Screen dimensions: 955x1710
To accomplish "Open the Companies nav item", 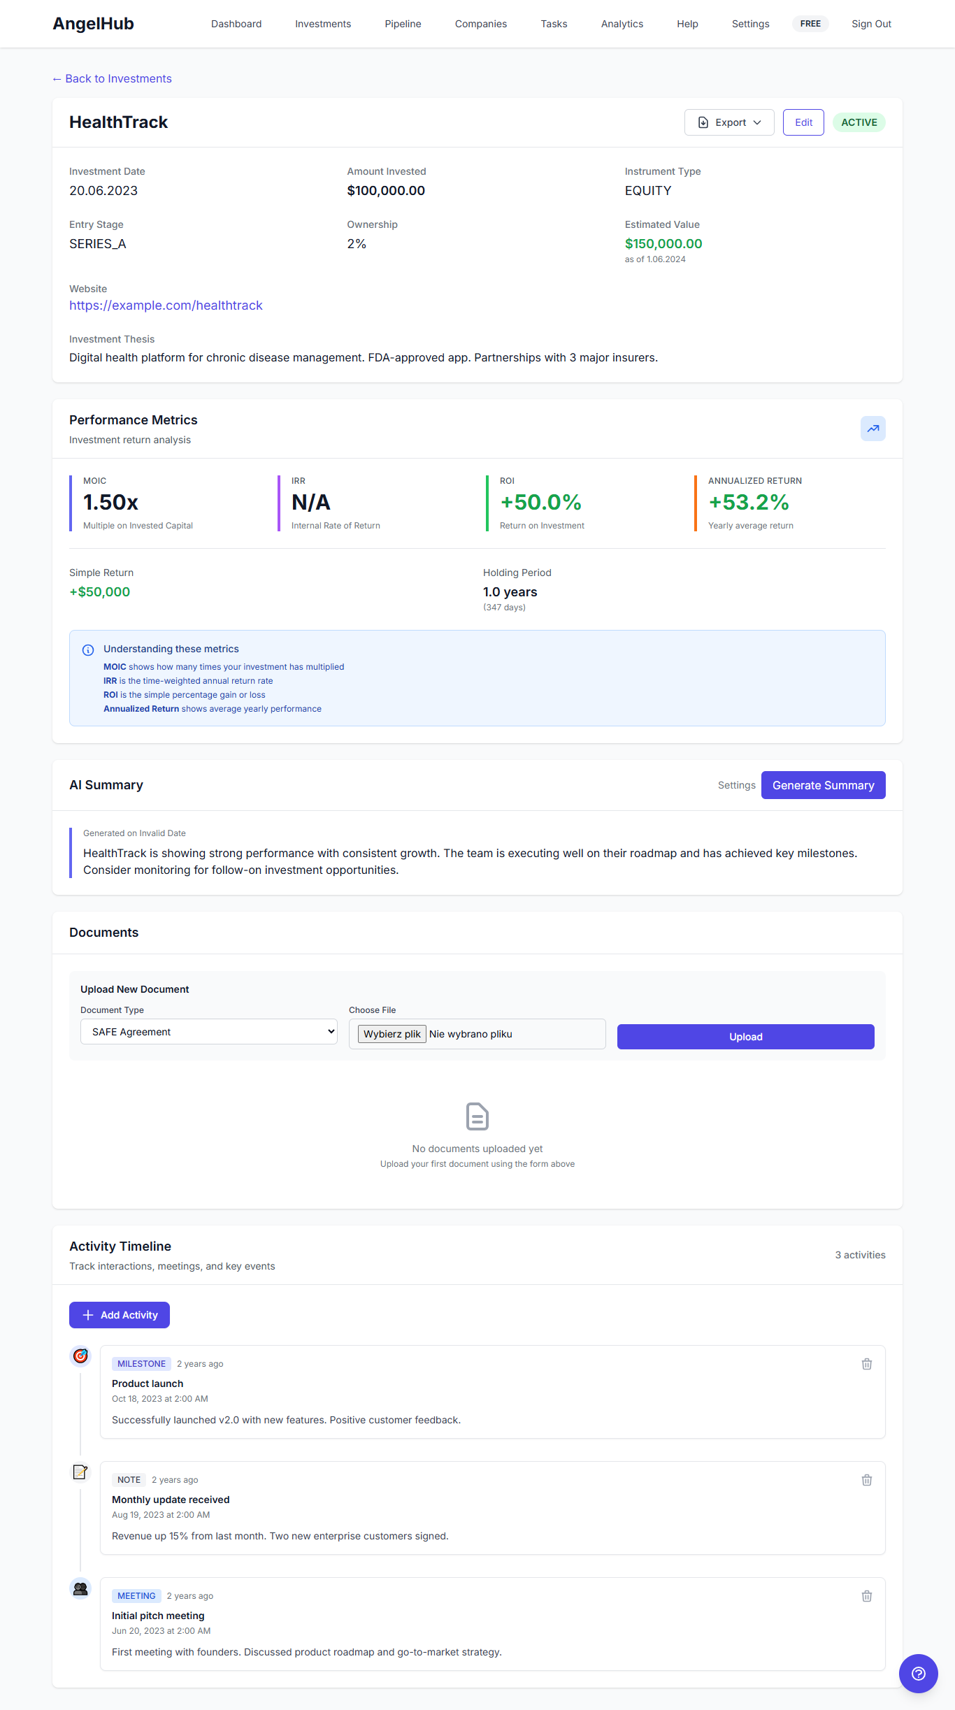I will tap(481, 24).
